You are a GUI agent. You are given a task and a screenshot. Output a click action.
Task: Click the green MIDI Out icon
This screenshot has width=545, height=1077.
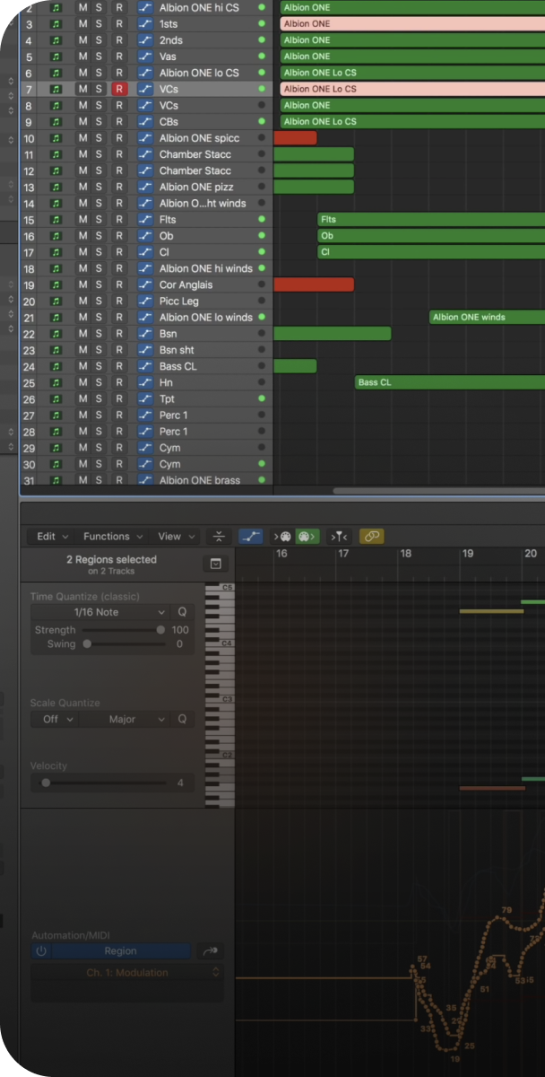pos(307,537)
